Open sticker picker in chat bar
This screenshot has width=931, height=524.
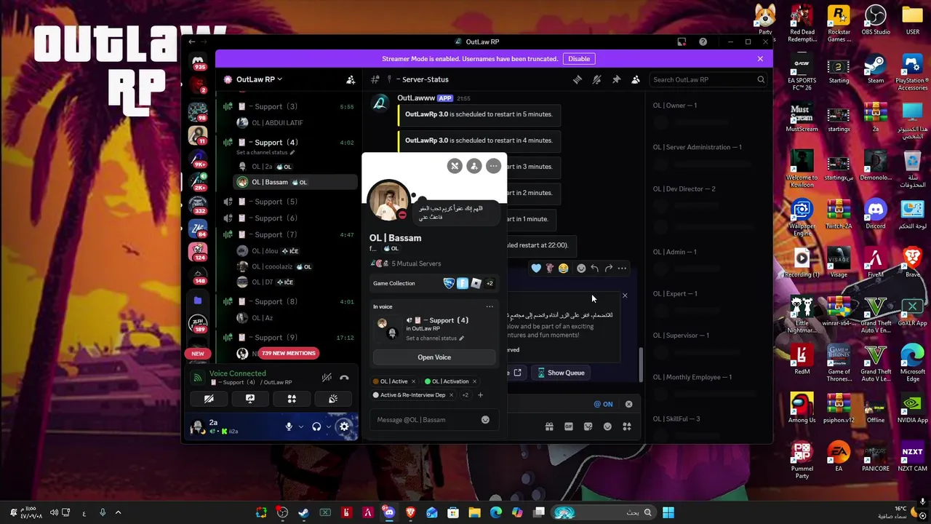coord(588,426)
